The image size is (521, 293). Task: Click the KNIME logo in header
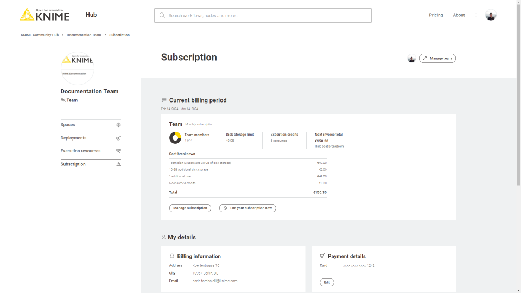coord(45,15)
